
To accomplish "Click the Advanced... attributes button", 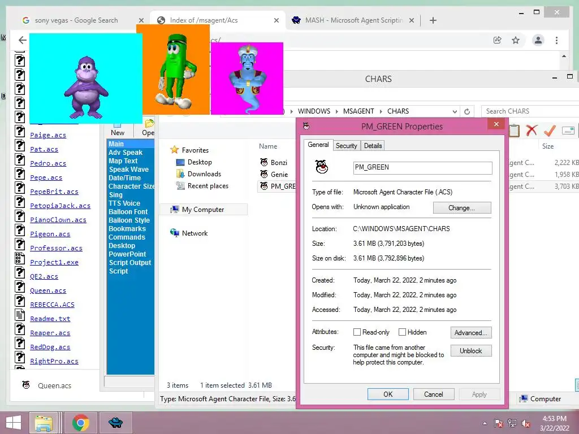I will pos(471,333).
